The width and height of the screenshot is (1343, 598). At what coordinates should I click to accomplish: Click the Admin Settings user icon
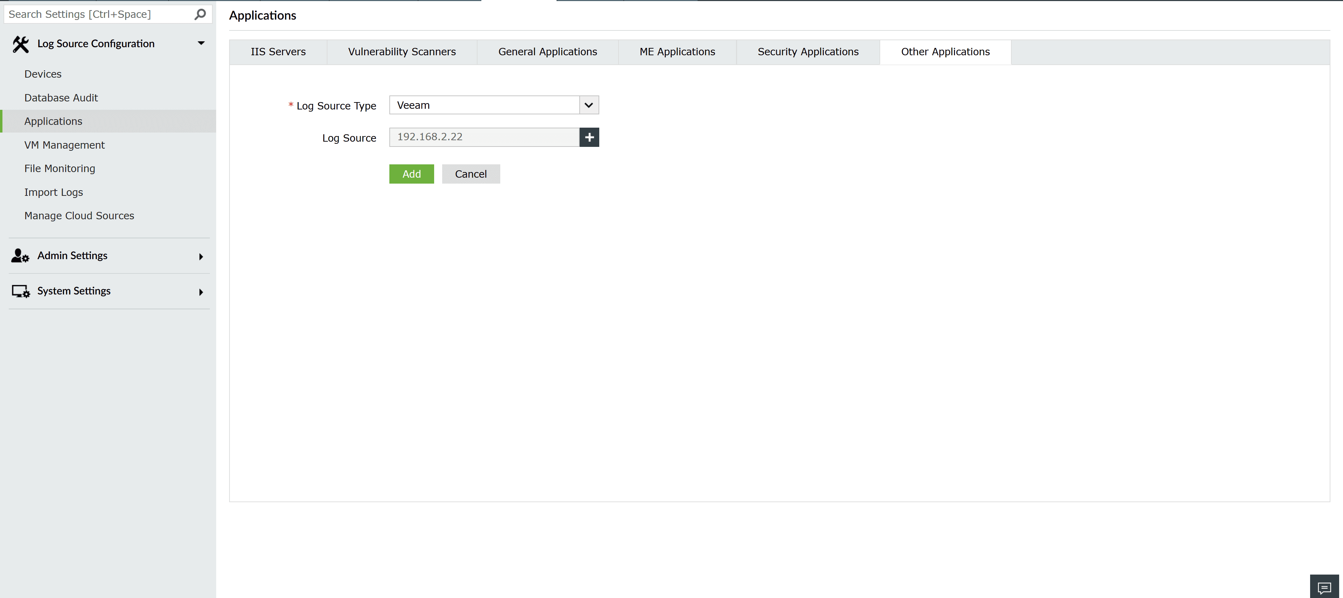pos(20,256)
